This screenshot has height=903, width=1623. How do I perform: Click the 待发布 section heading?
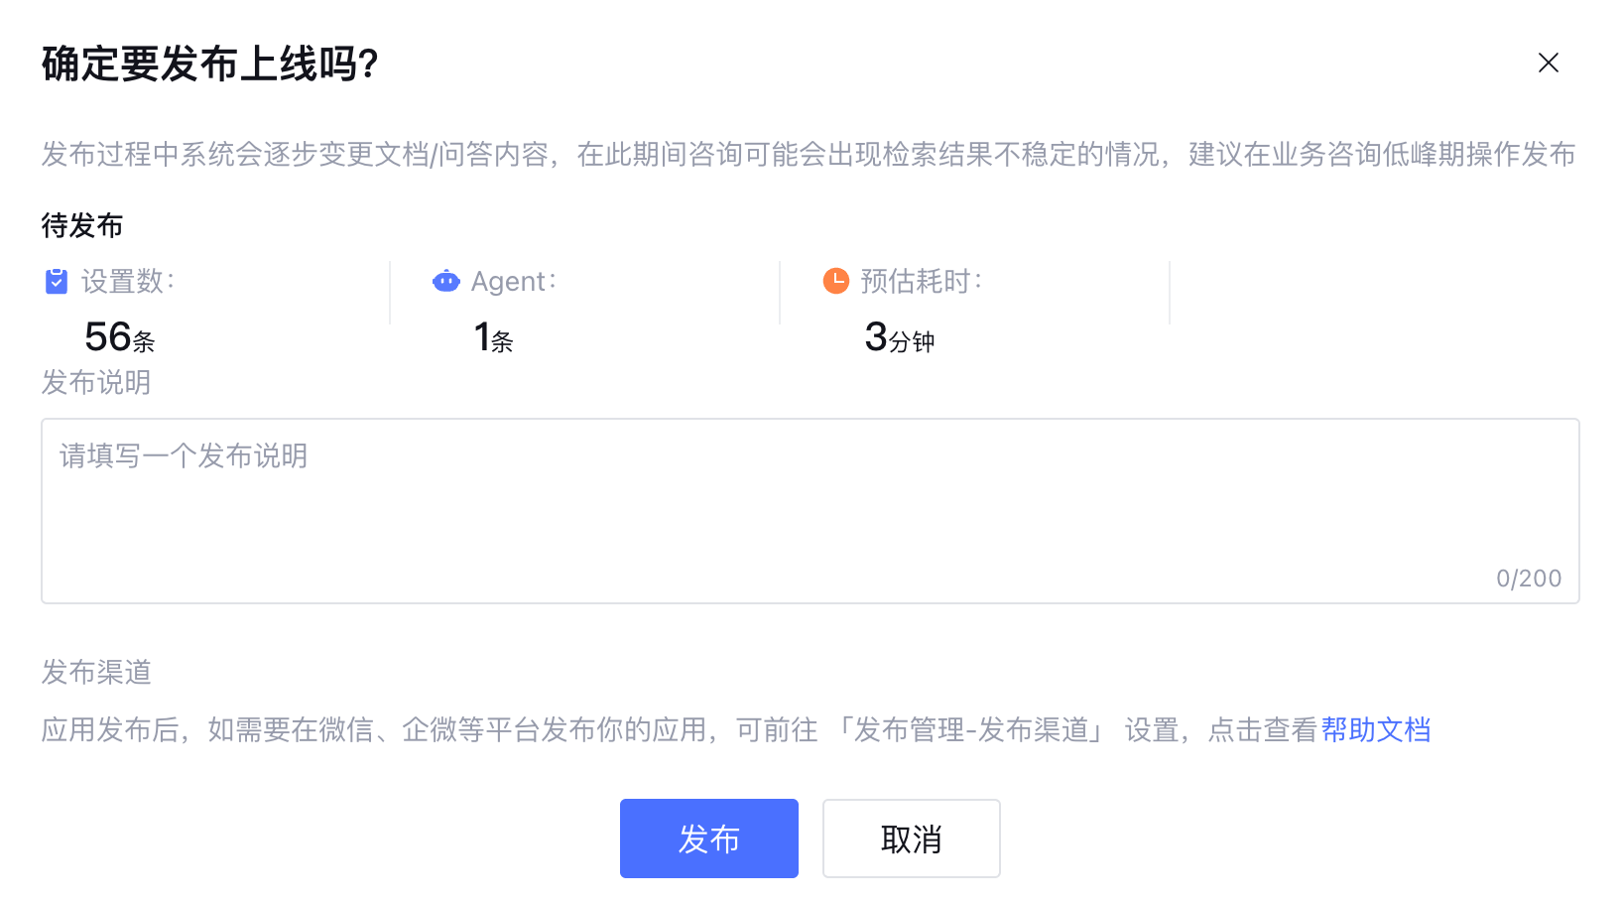point(82,226)
